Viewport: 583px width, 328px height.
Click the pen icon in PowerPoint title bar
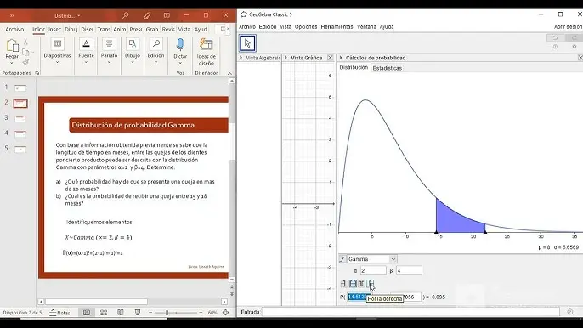click(147, 15)
